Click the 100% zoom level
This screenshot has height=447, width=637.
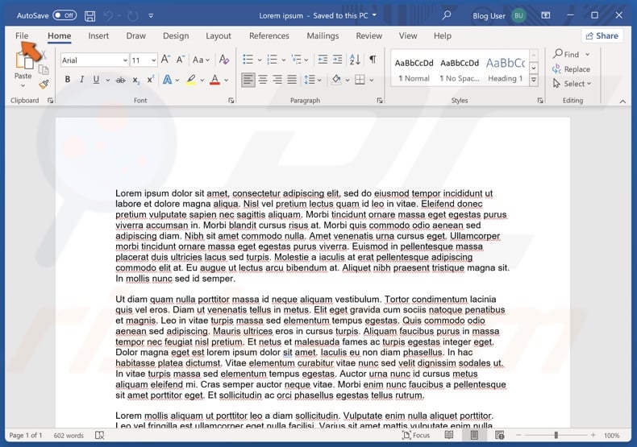click(x=611, y=435)
